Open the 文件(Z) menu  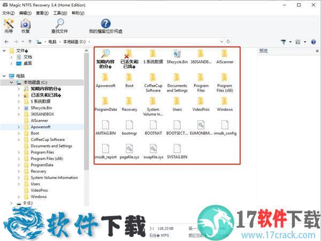click(x=9, y=12)
